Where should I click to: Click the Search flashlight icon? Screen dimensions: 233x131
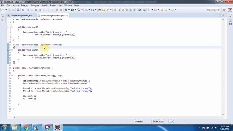click(108, 10)
